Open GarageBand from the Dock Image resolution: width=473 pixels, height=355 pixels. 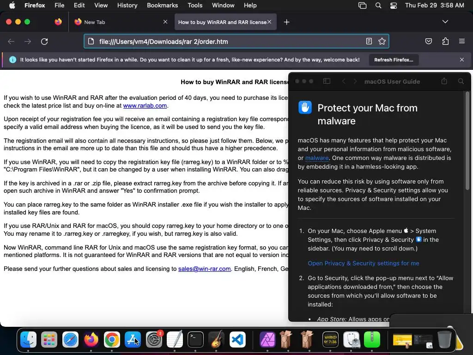click(x=217, y=340)
